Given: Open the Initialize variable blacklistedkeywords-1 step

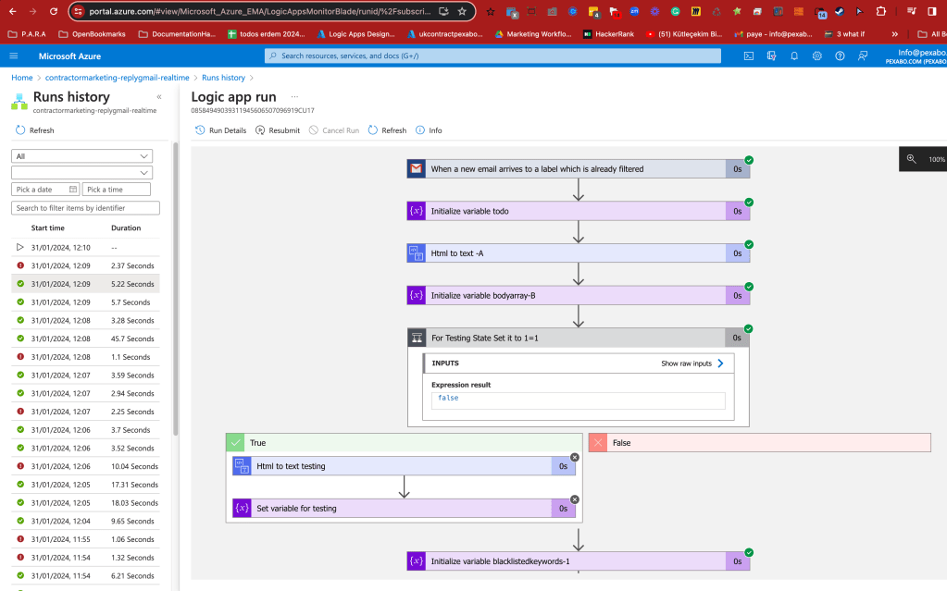Looking at the screenshot, I should pyautogui.click(x=579, y=561).
